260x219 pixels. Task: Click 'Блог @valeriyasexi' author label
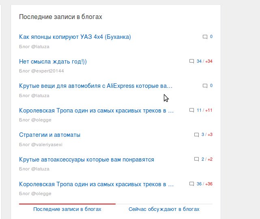(41, 145)
